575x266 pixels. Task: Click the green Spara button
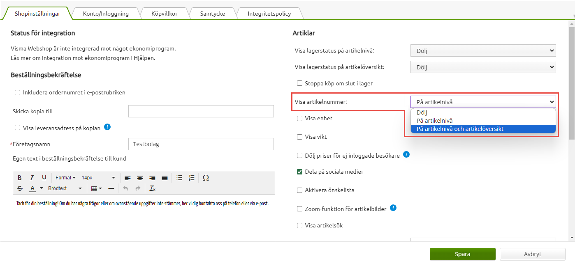pyautogui.click(x=462, y=254)
